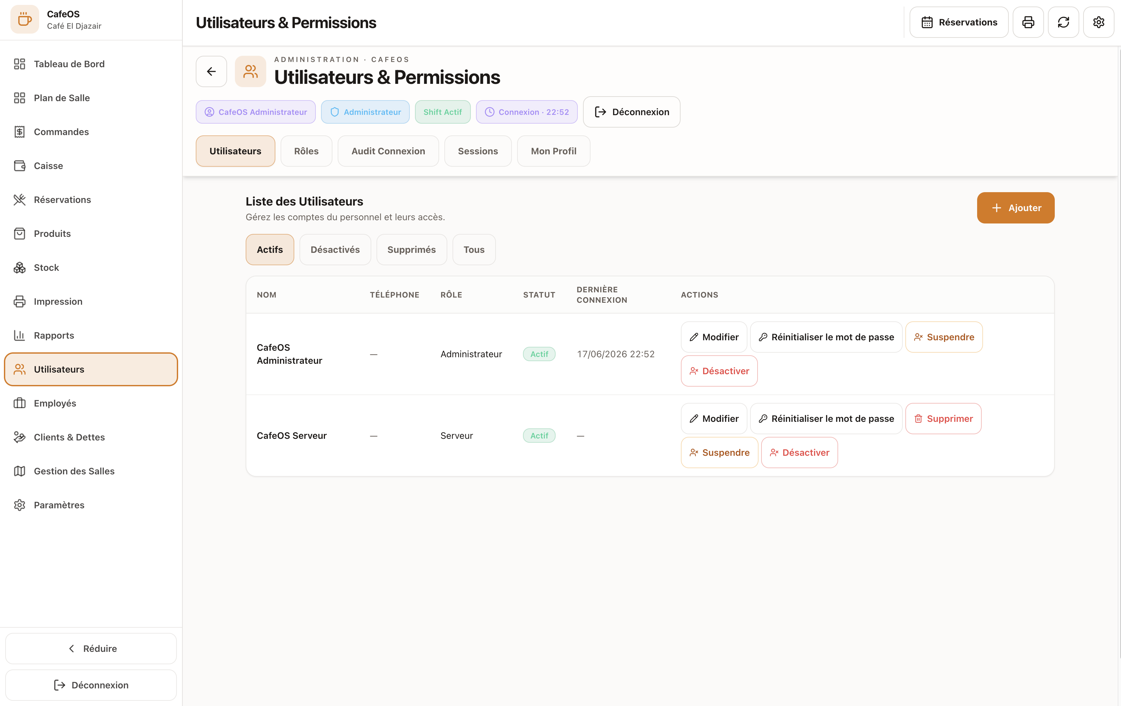The image size is (1121, 706).
Task: Click the CafeOS Serveur name cell
Action: click(292, 436)
